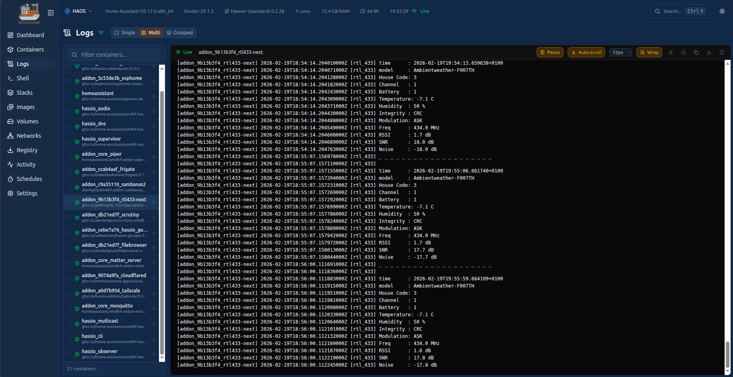Favorite the hassio_dns container star

(x=154, y=127)
